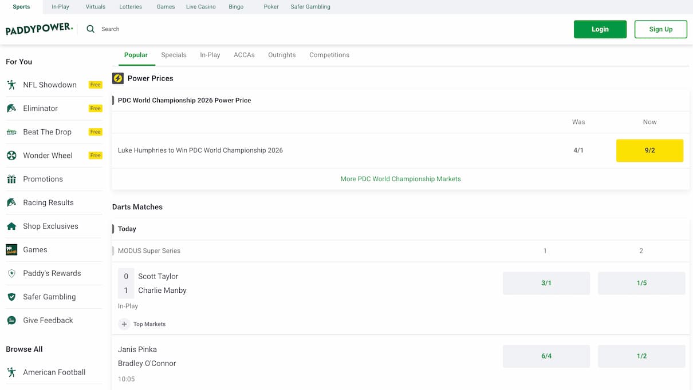Open the Live Casino menu item
693x390 pixels.
click(x=200, y=7)
